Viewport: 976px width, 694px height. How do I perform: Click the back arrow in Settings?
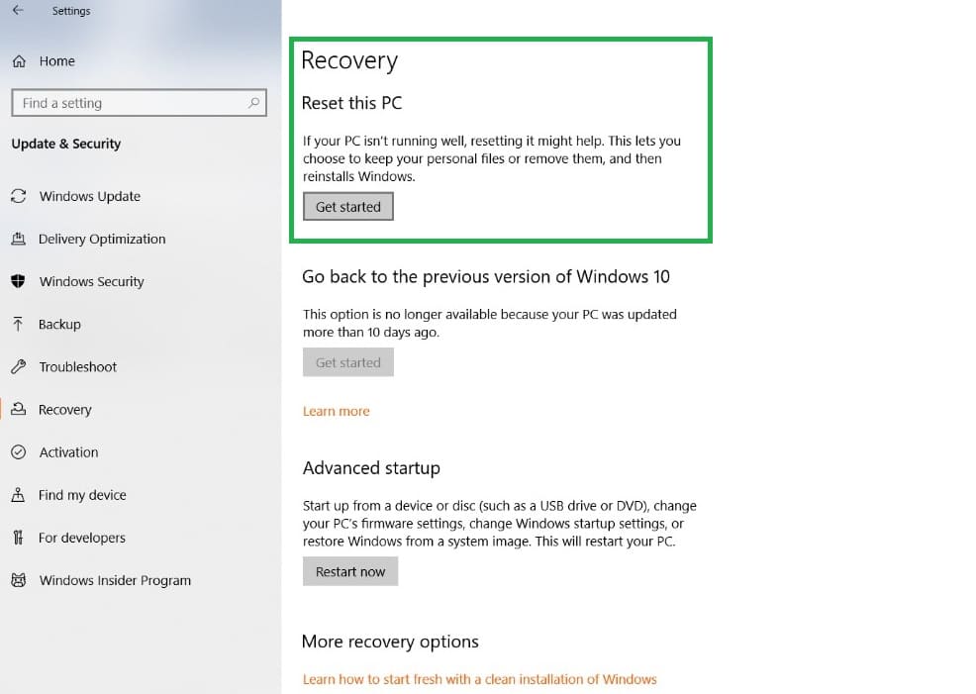point(18,10)
